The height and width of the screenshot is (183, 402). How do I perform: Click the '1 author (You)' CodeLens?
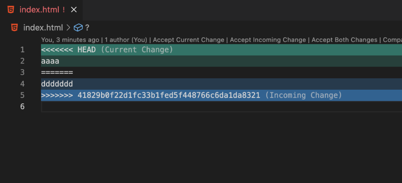pyautogui.click(x=126, y=40)
